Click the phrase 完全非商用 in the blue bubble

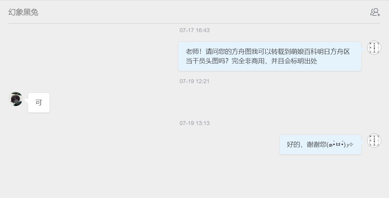tap(248, 61)
